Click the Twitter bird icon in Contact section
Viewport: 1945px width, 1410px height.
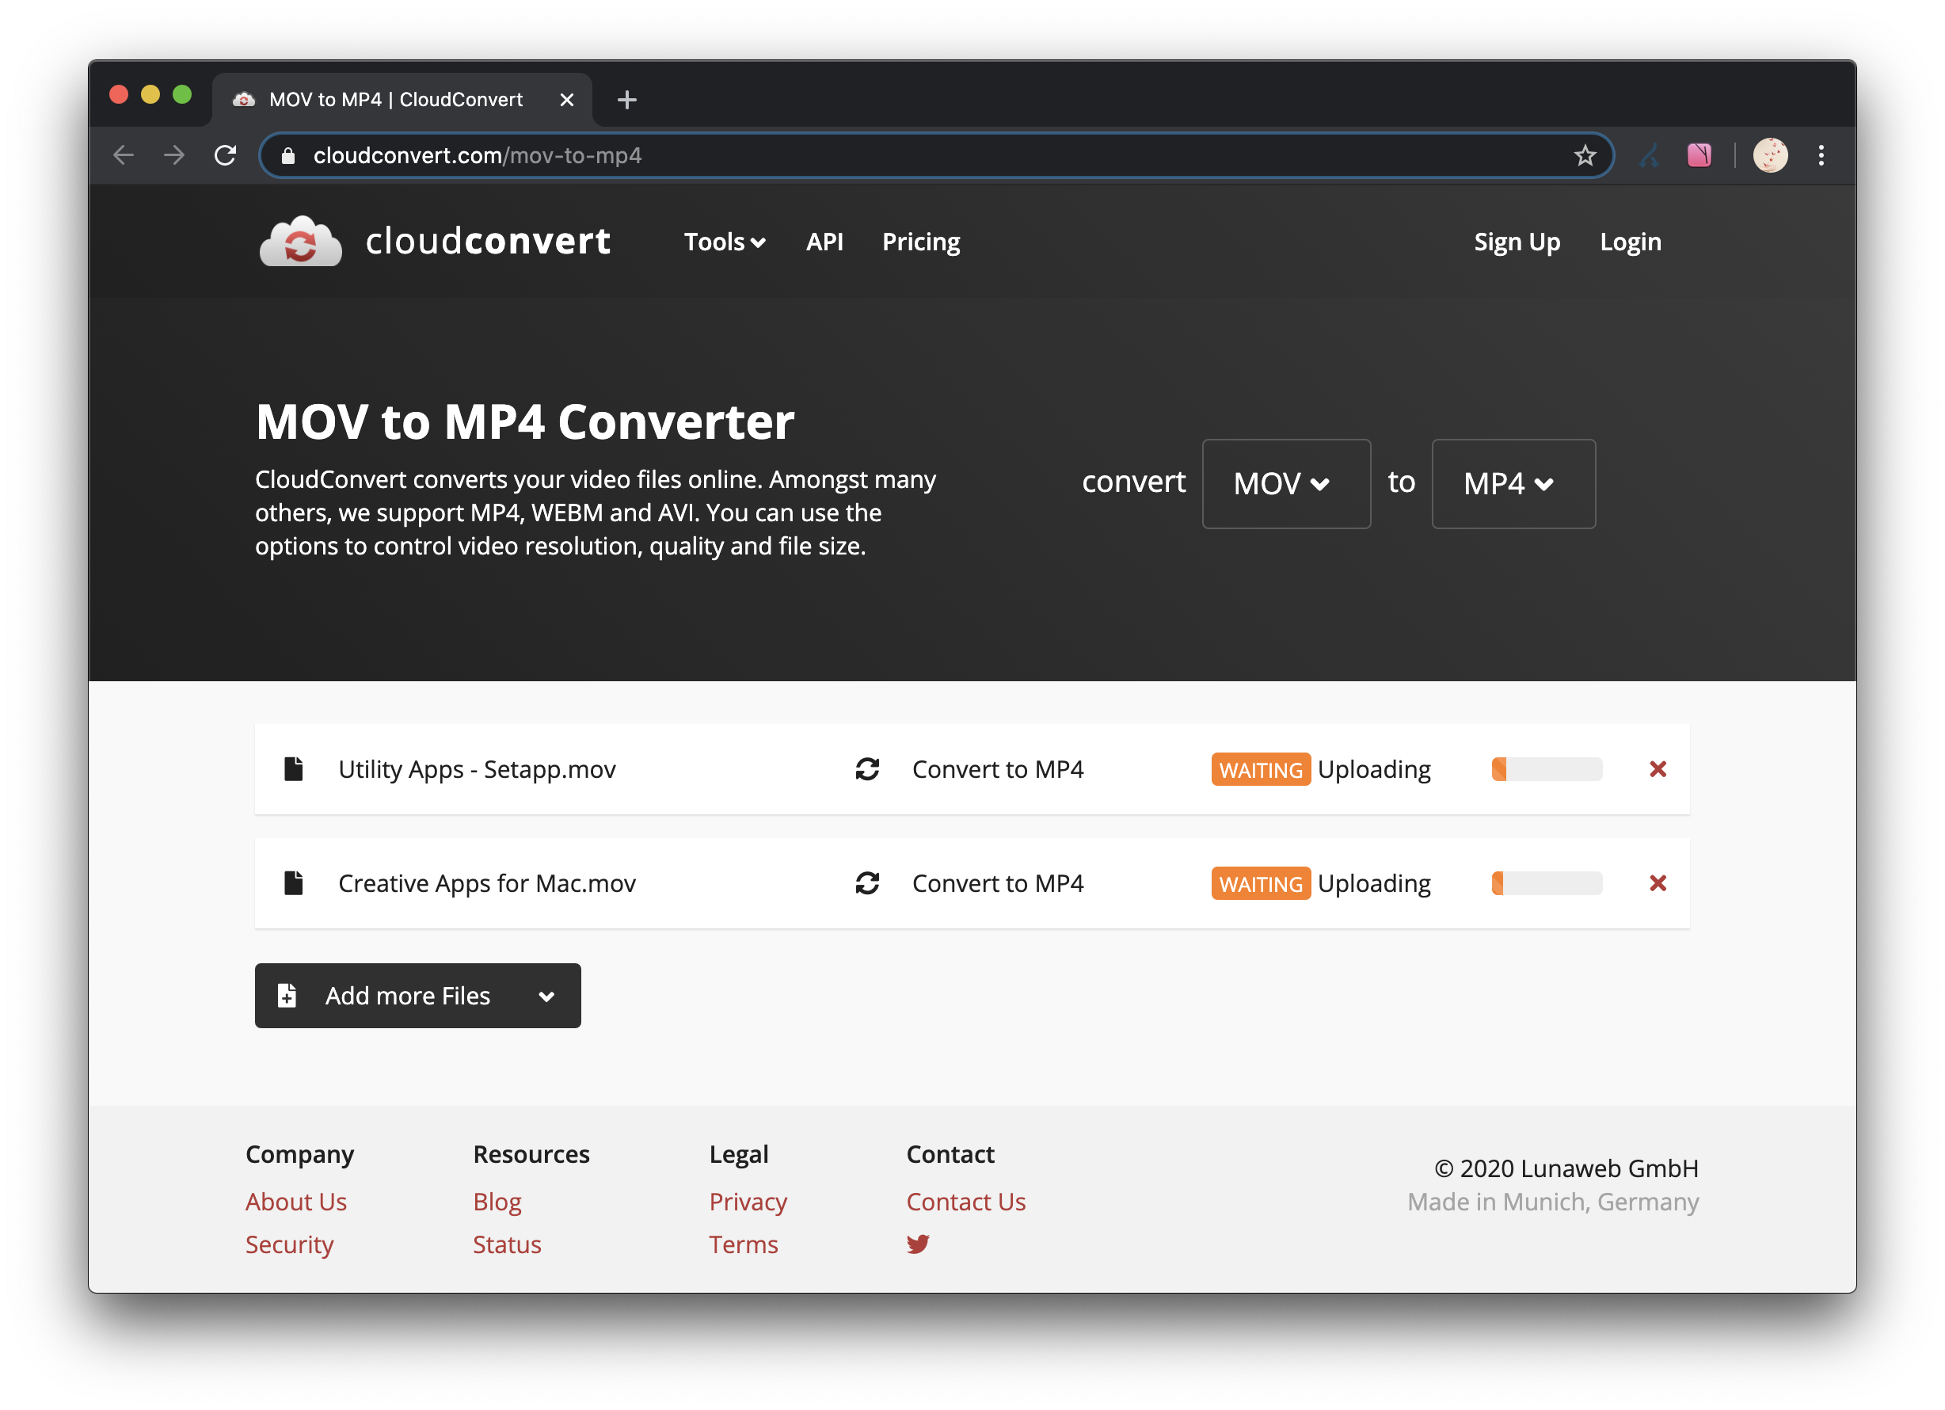(918, 1242)
